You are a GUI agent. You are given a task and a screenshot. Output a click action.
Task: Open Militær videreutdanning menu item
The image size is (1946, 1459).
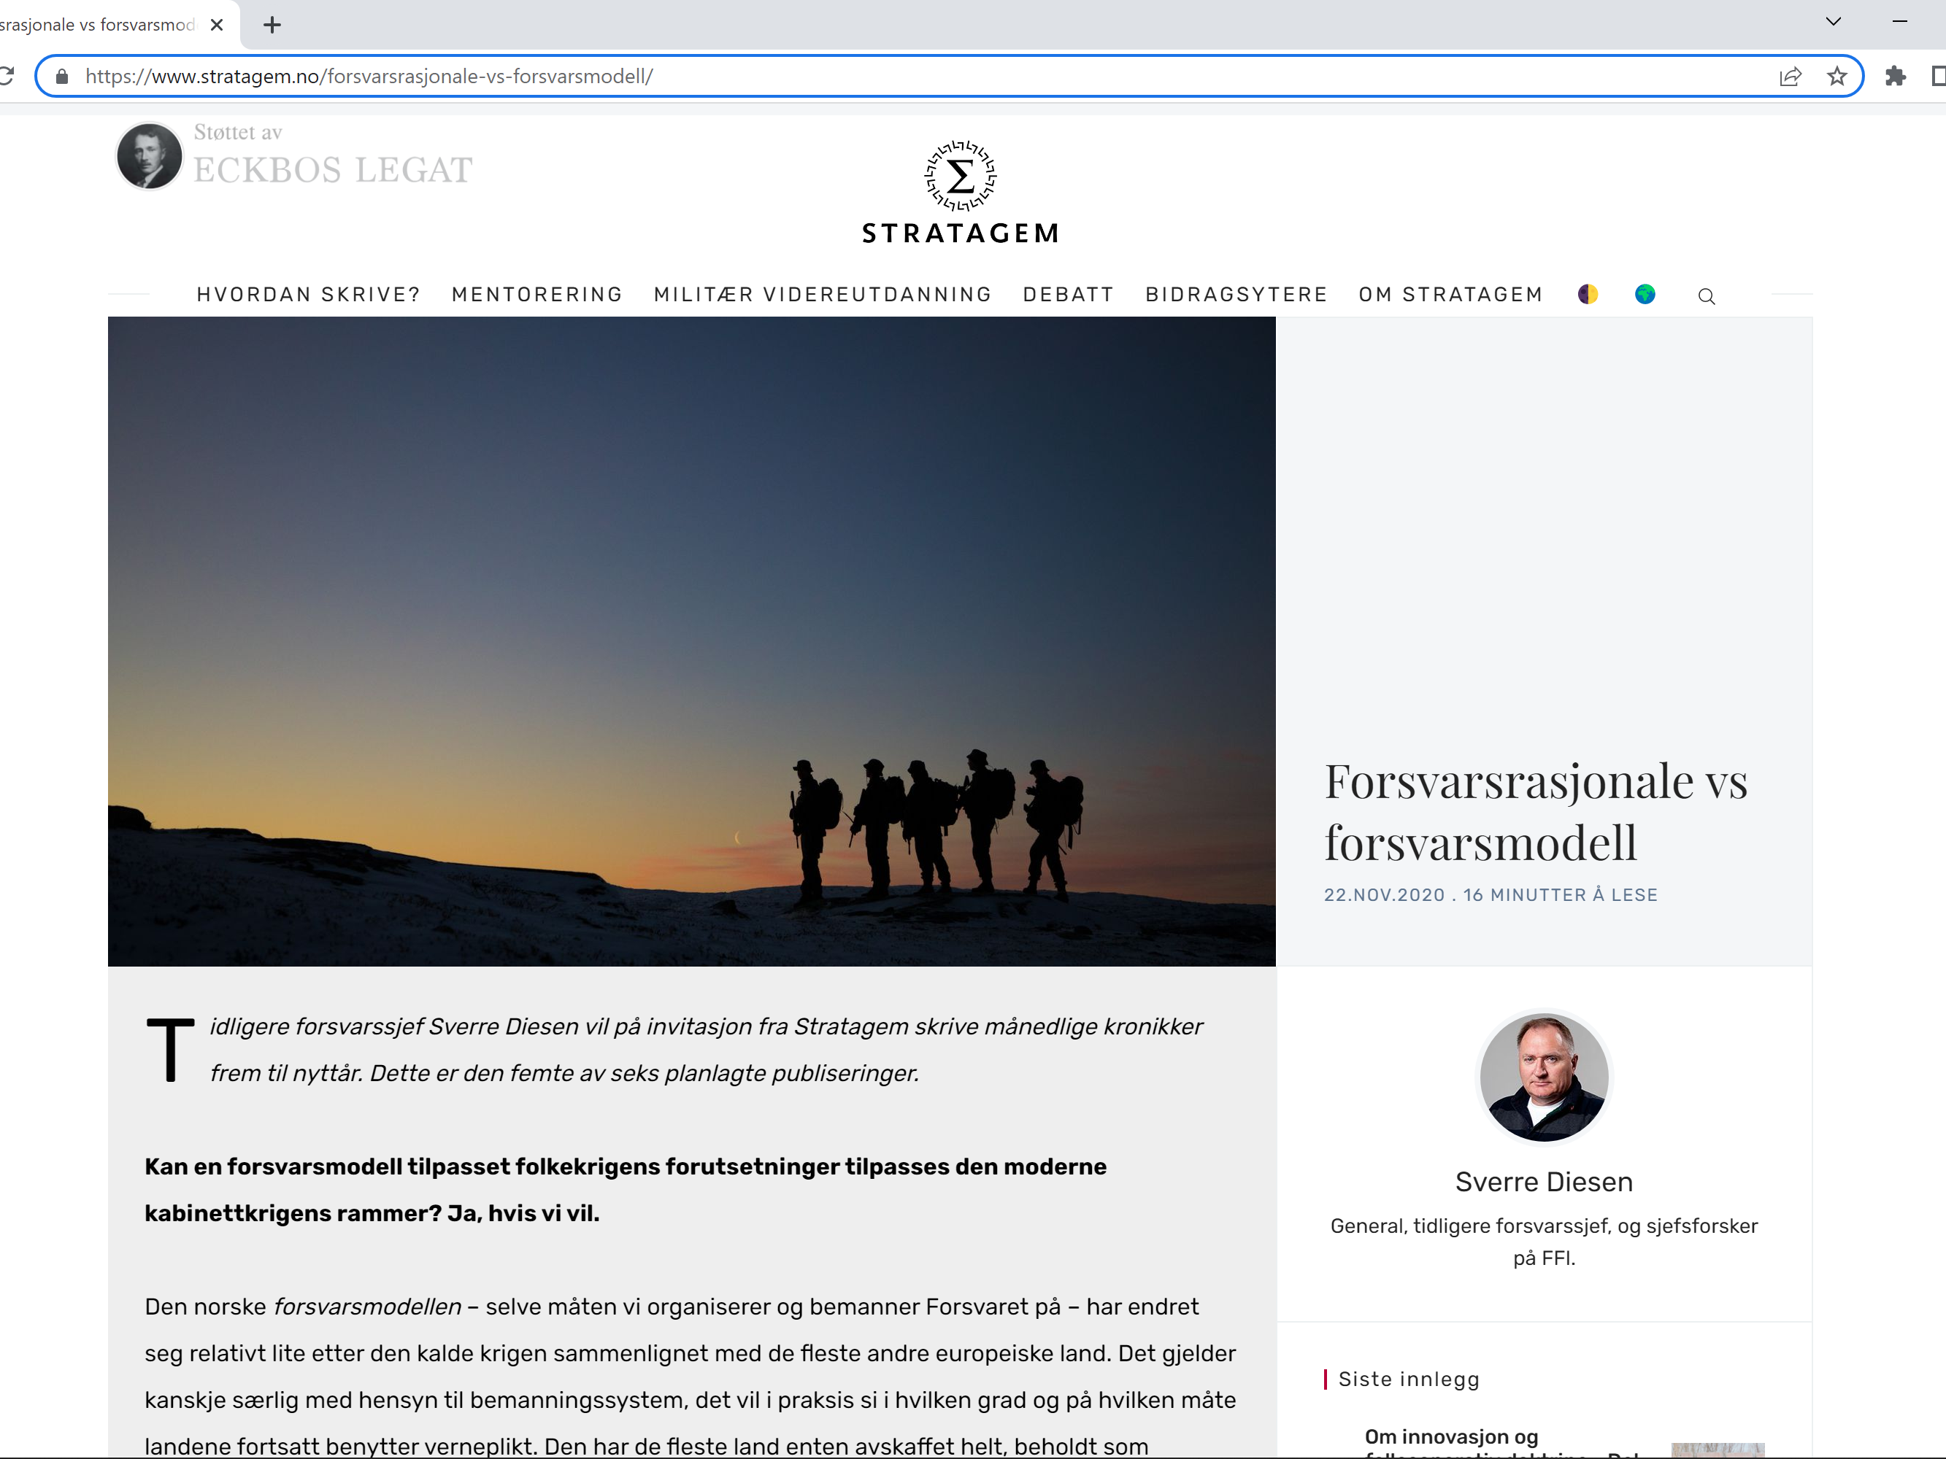pyautogui.click(x=823, y=295)
